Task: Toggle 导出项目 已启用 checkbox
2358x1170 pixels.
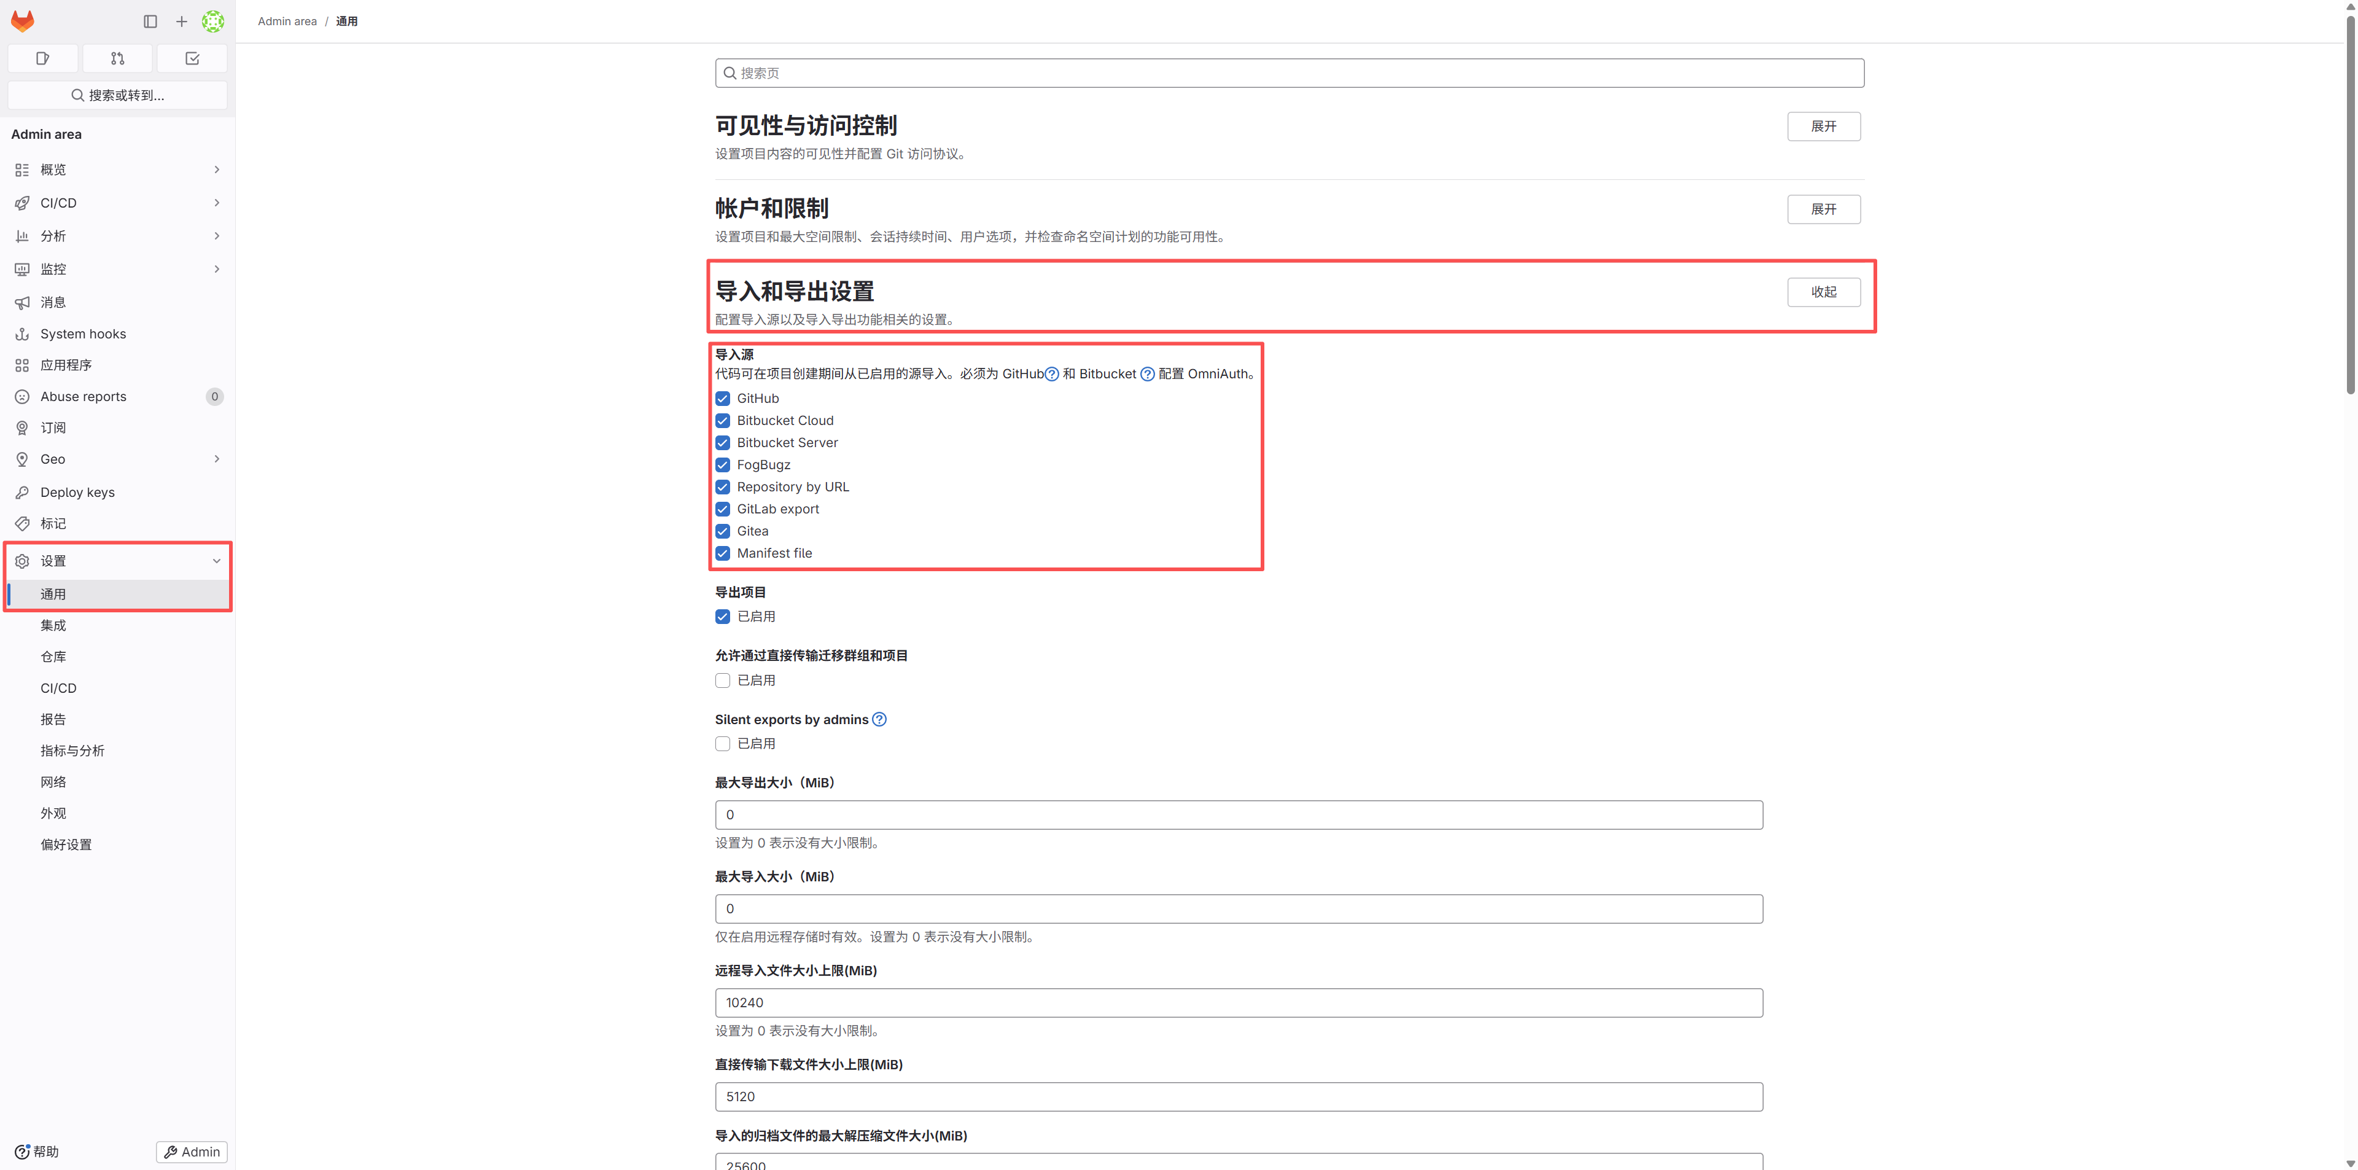Action: (722, 617)
